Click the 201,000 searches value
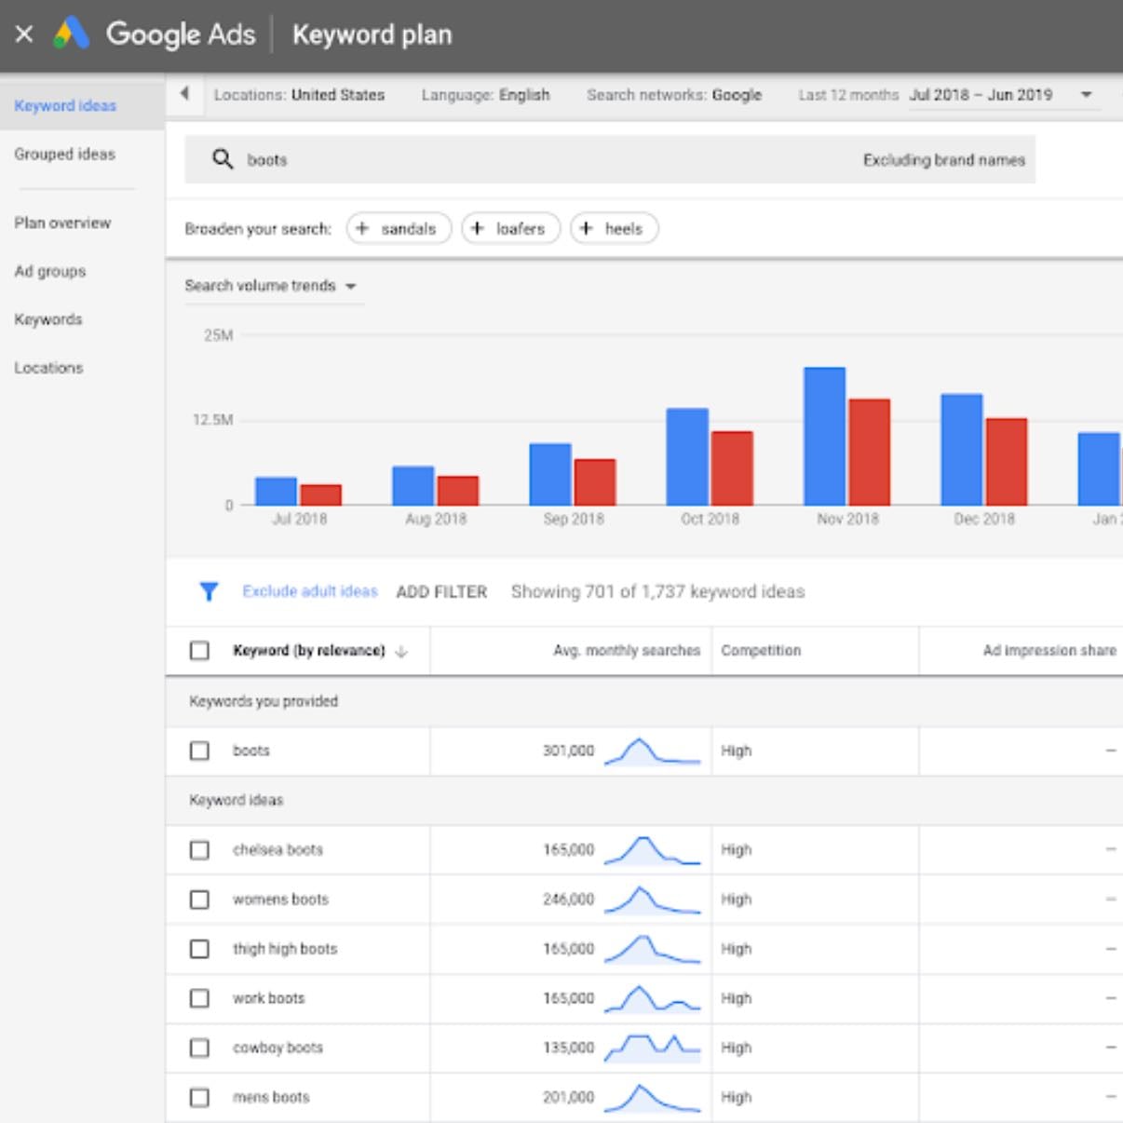The image size is (1123, 1123). click(568, 1098)
